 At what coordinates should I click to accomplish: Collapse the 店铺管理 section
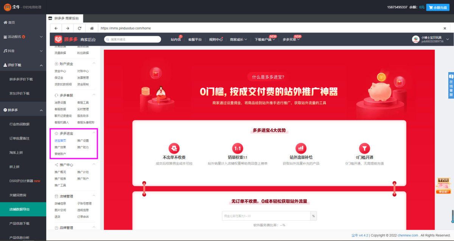click(94, 196)
